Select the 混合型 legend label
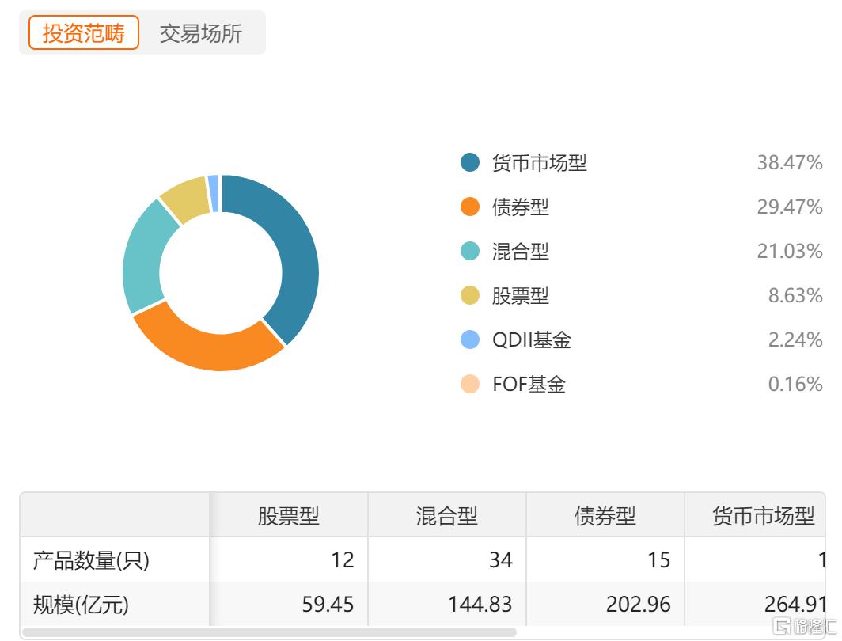 [521, 251]
